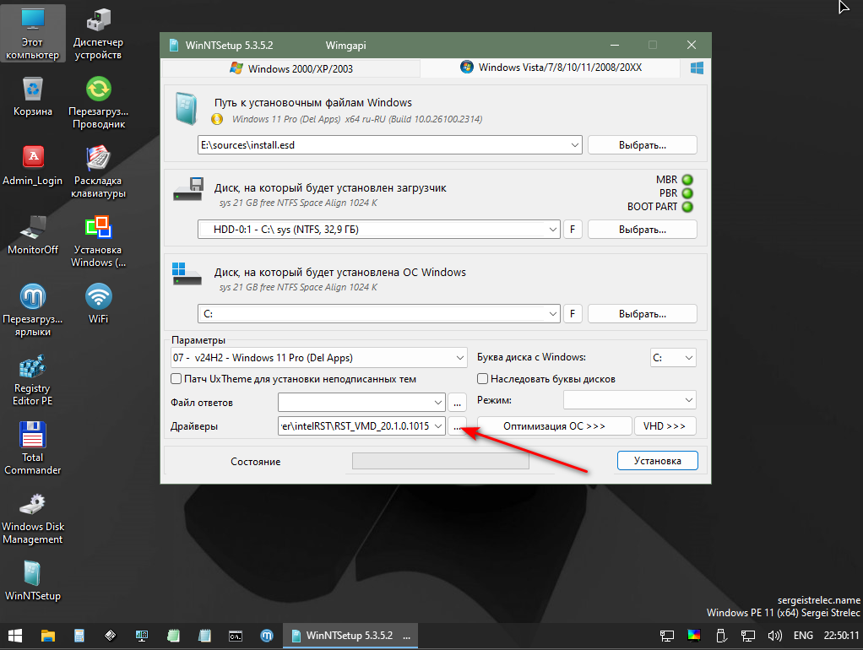Expand the install.esd source path dropdown
The height and width of the screenshot is (650, 863).
pos(575,145)
